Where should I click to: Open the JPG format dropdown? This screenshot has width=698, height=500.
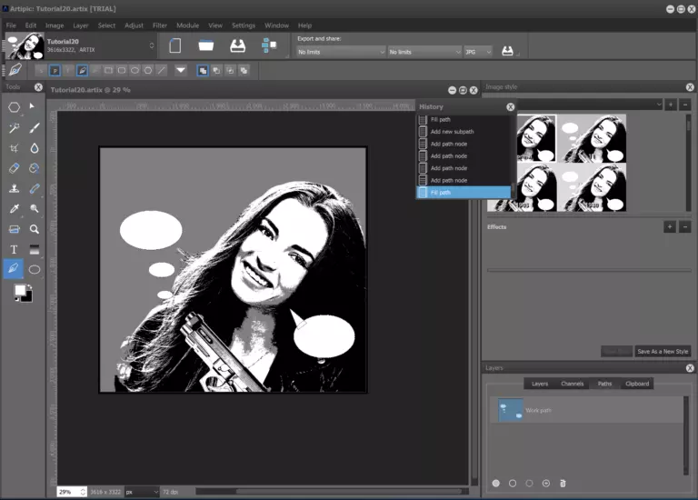point(477,53)
